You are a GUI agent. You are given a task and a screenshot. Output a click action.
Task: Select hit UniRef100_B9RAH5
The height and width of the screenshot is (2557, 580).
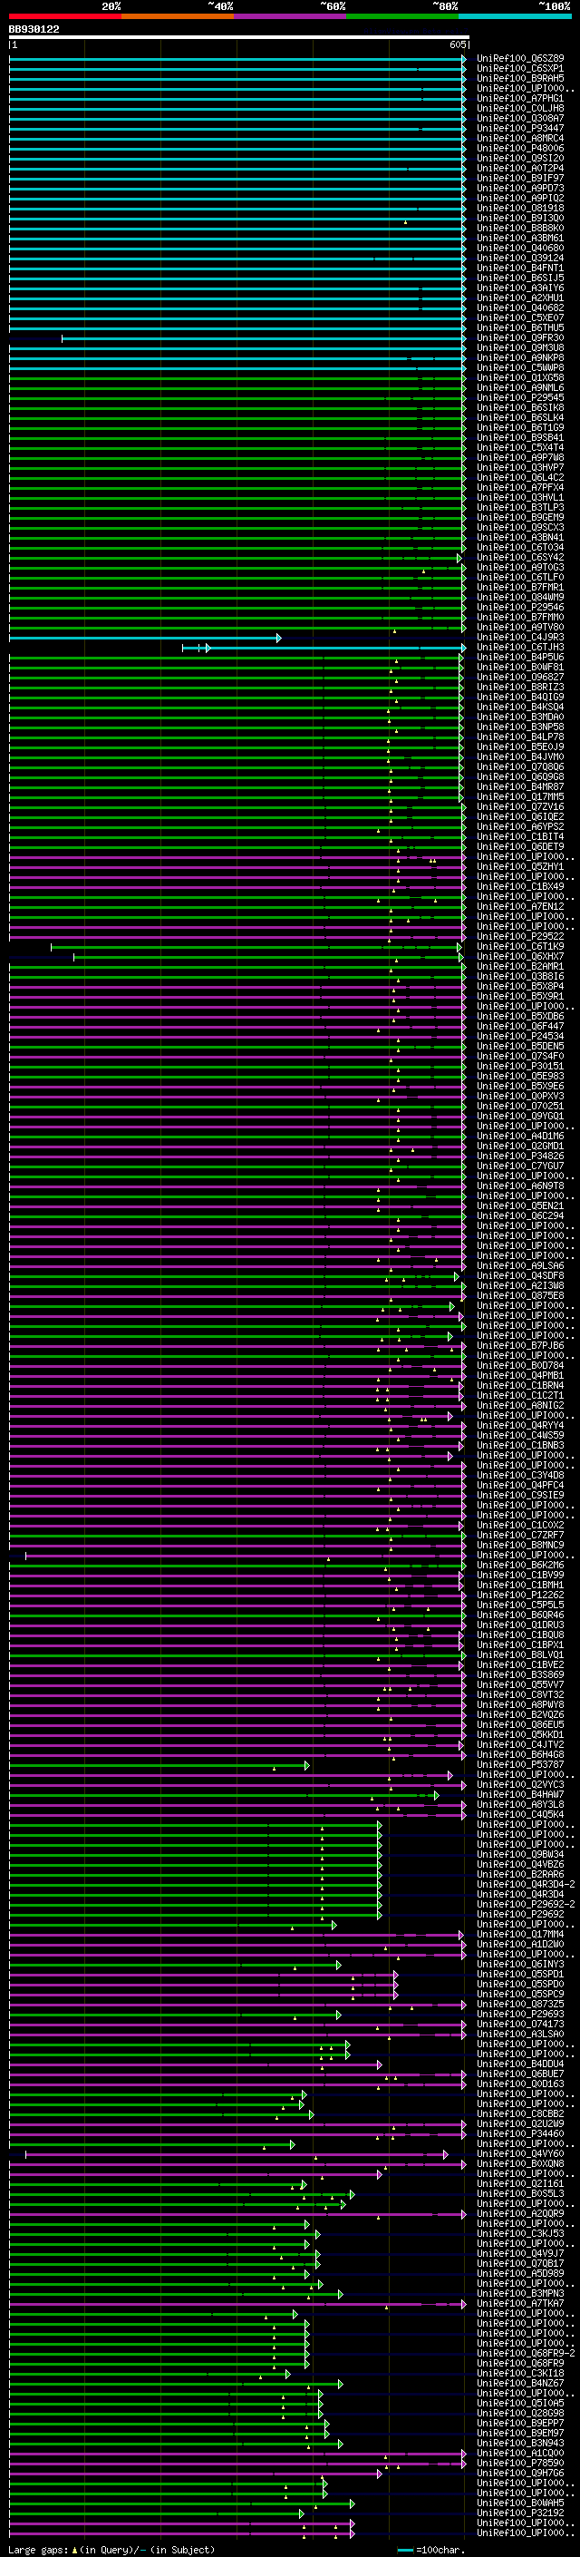point(520,78)
